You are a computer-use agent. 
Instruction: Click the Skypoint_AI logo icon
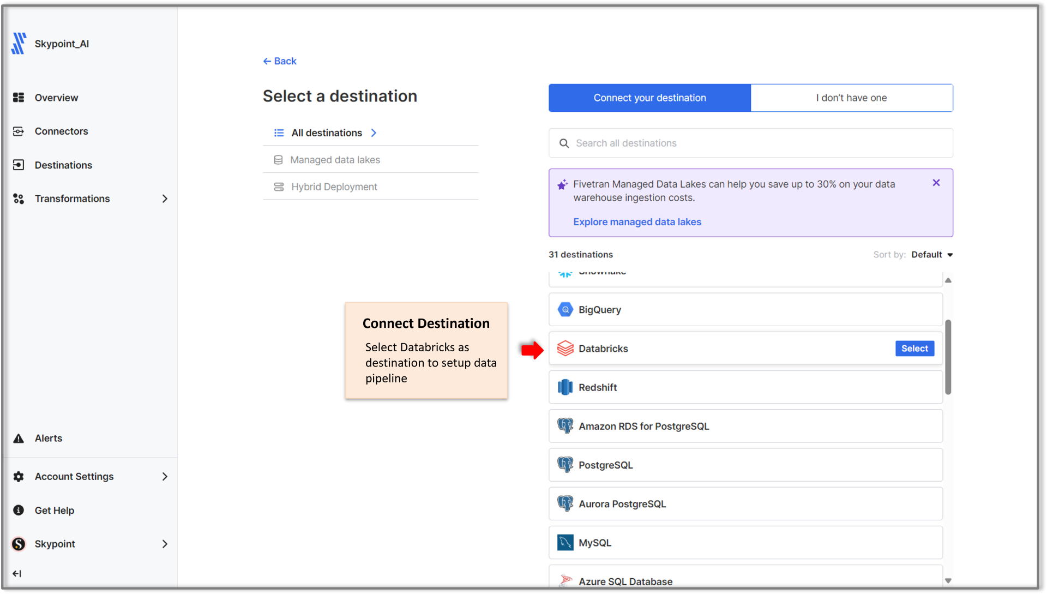[19, 44]
